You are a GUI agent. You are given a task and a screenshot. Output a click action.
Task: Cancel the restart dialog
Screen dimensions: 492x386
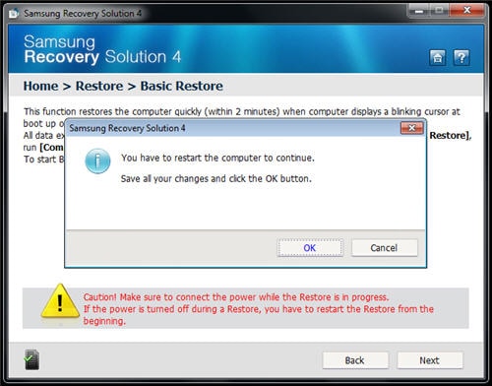pyautogui.click(x=385, y=248)
